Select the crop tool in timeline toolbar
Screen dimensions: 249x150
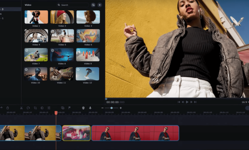pos(35,108)
